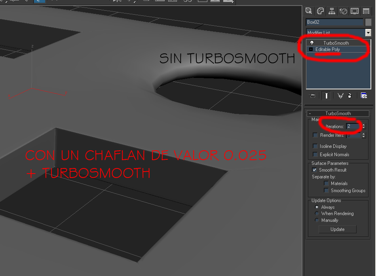Check Separate by Smoothing Groups
The height and width of the screenshot is (276, 376).
[326, 191]
